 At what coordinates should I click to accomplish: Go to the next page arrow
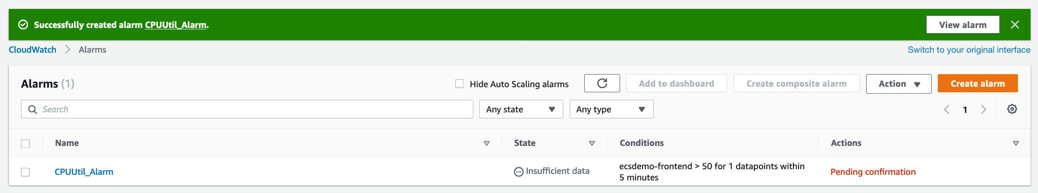pyautogui.click(x=983, y=110)
